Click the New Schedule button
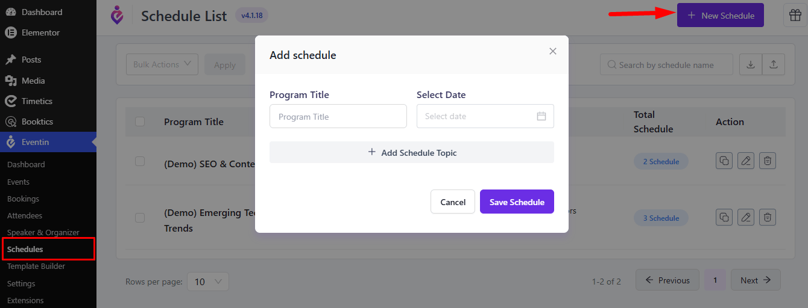Screen dimensions: 808x308 click(721, 15)
